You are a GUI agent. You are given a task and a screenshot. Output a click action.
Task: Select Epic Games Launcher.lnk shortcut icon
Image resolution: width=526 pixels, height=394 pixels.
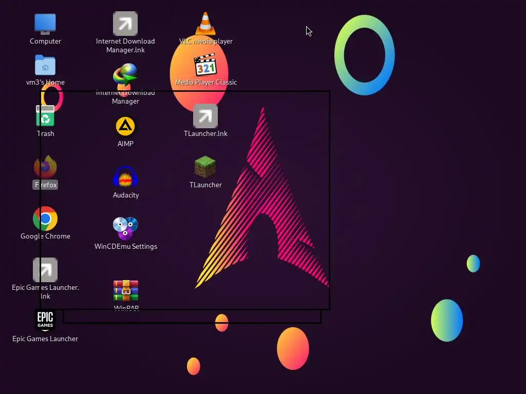[x=45, y=270]
